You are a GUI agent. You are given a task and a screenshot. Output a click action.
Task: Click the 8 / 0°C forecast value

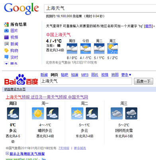pos(72,58)
